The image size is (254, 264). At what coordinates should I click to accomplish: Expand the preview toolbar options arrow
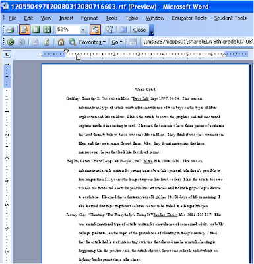(152, 30)
